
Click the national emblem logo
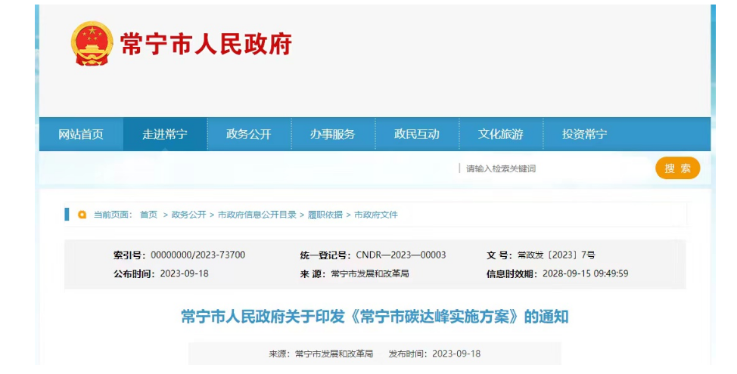click(92, 43)
